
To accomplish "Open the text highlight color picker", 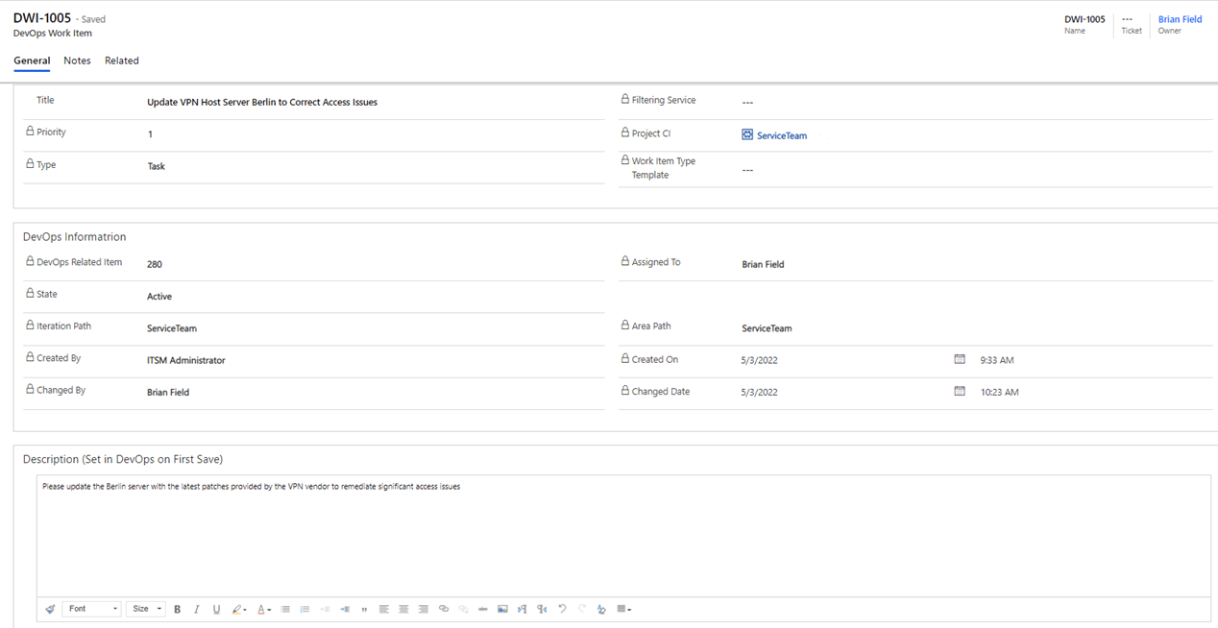I will click(239, 609).
